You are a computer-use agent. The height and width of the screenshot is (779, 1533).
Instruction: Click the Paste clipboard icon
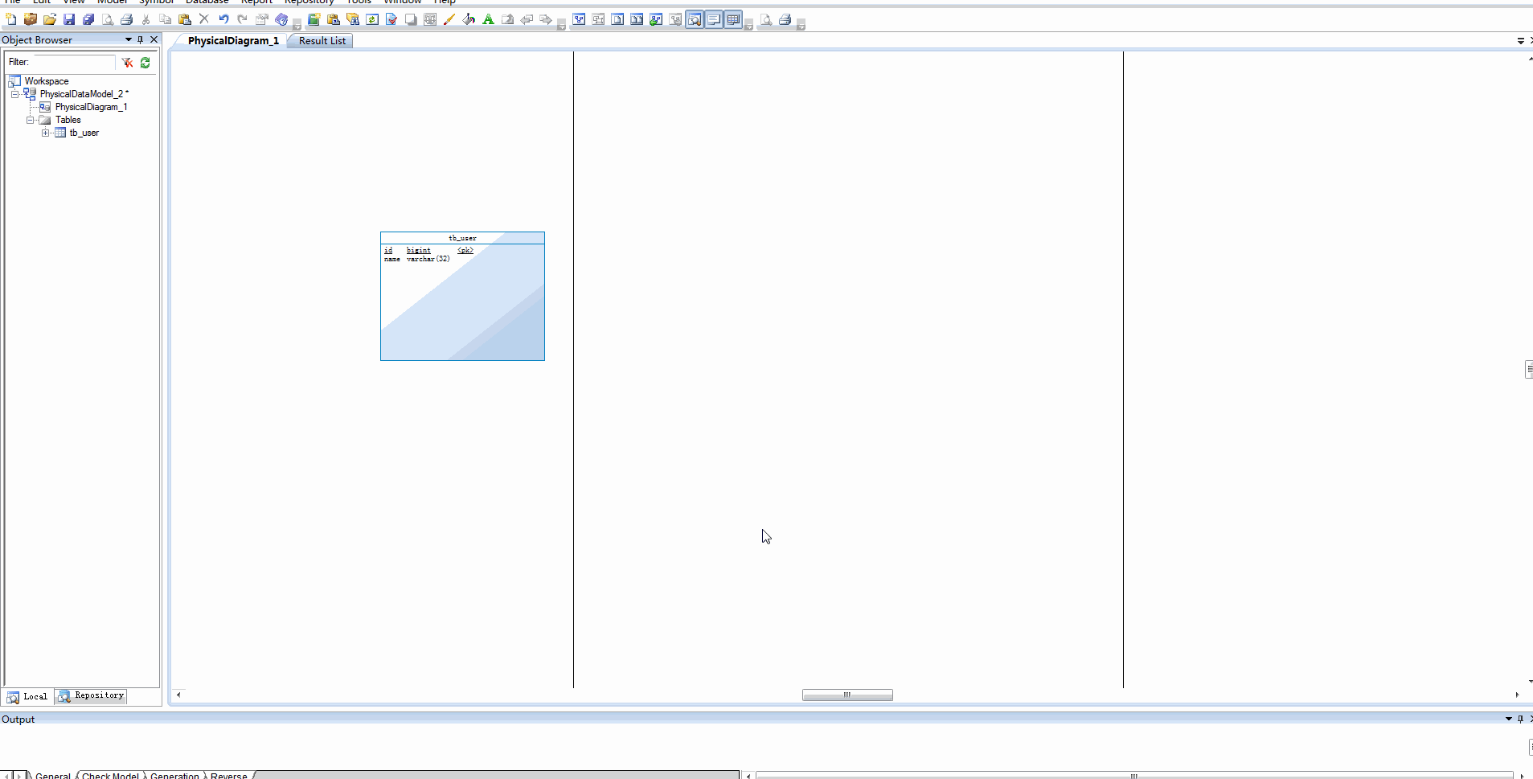coord(185,19)
